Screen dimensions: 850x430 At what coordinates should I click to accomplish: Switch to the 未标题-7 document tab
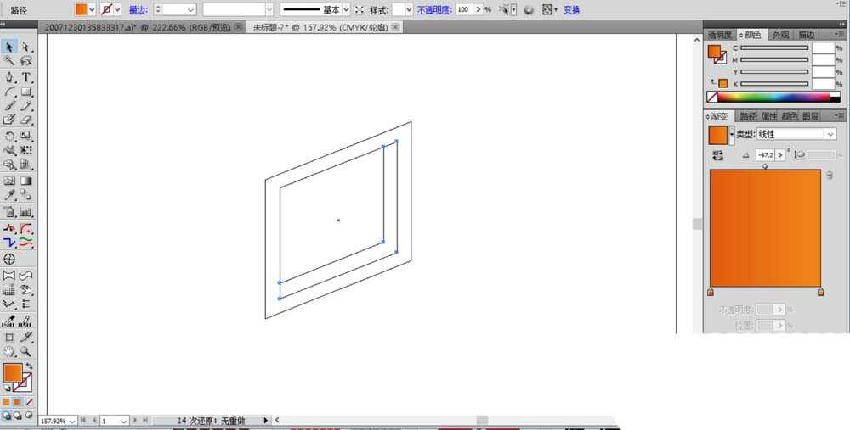tap(323, 27)
